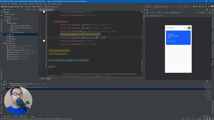214x120 pixels.
Task: Open the orientation dropdown in Preview toolbar
Action: coord(152,13)
